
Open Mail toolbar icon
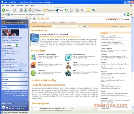pos(72,10)
